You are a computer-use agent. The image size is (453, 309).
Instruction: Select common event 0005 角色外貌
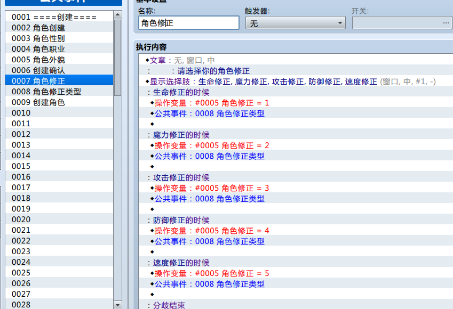pos(59,60)
